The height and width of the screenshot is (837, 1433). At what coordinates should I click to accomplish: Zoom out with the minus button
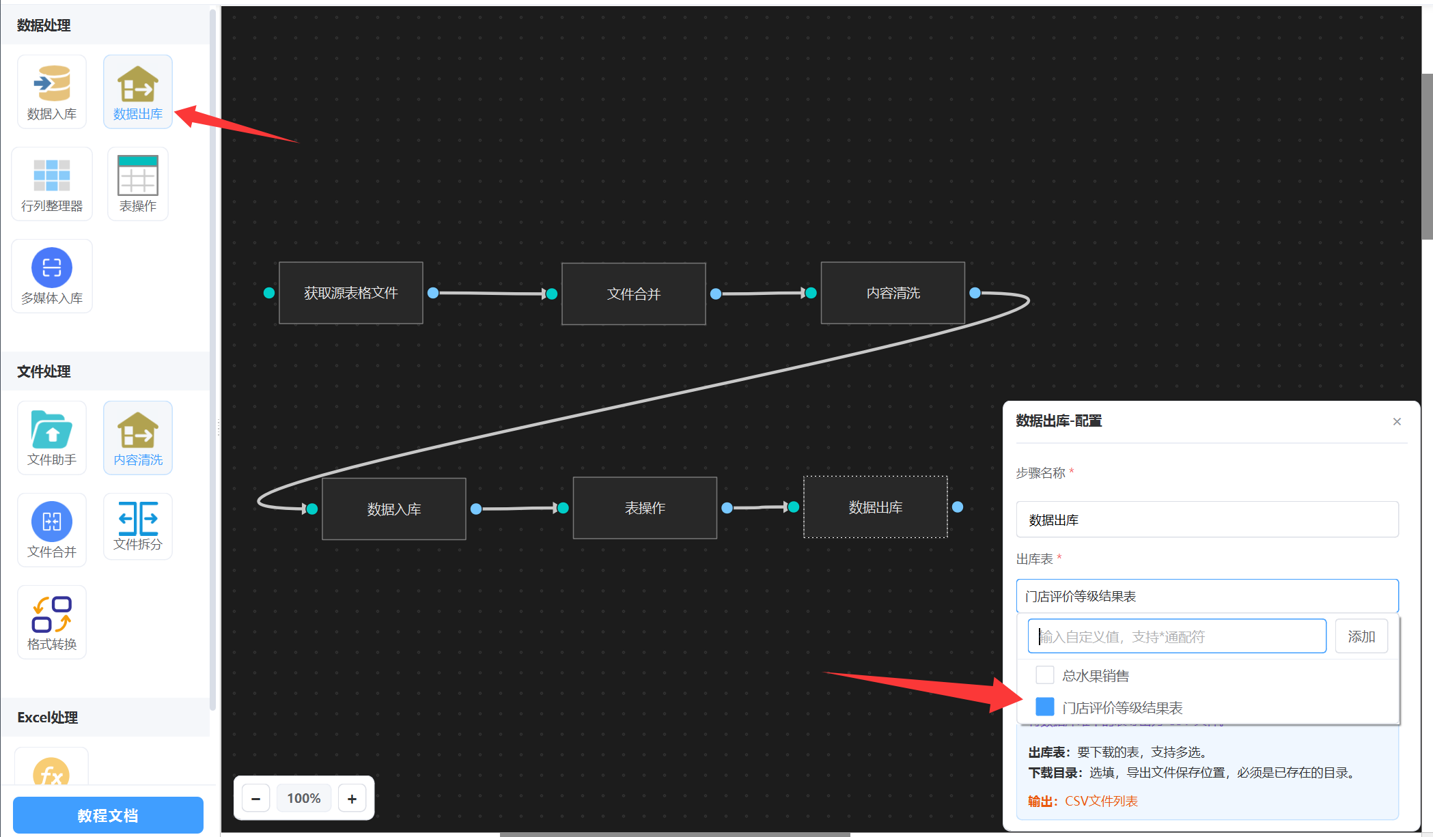pos(256,798)
